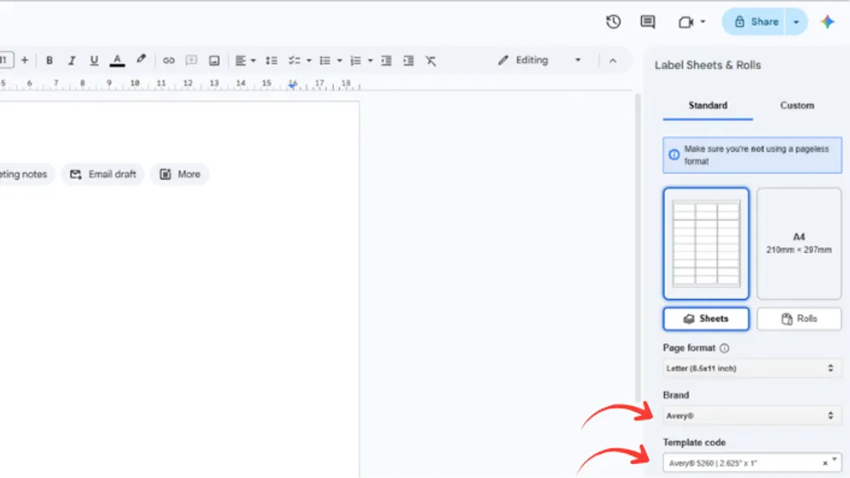Toggle italic formatting

[x=72, y=60]
